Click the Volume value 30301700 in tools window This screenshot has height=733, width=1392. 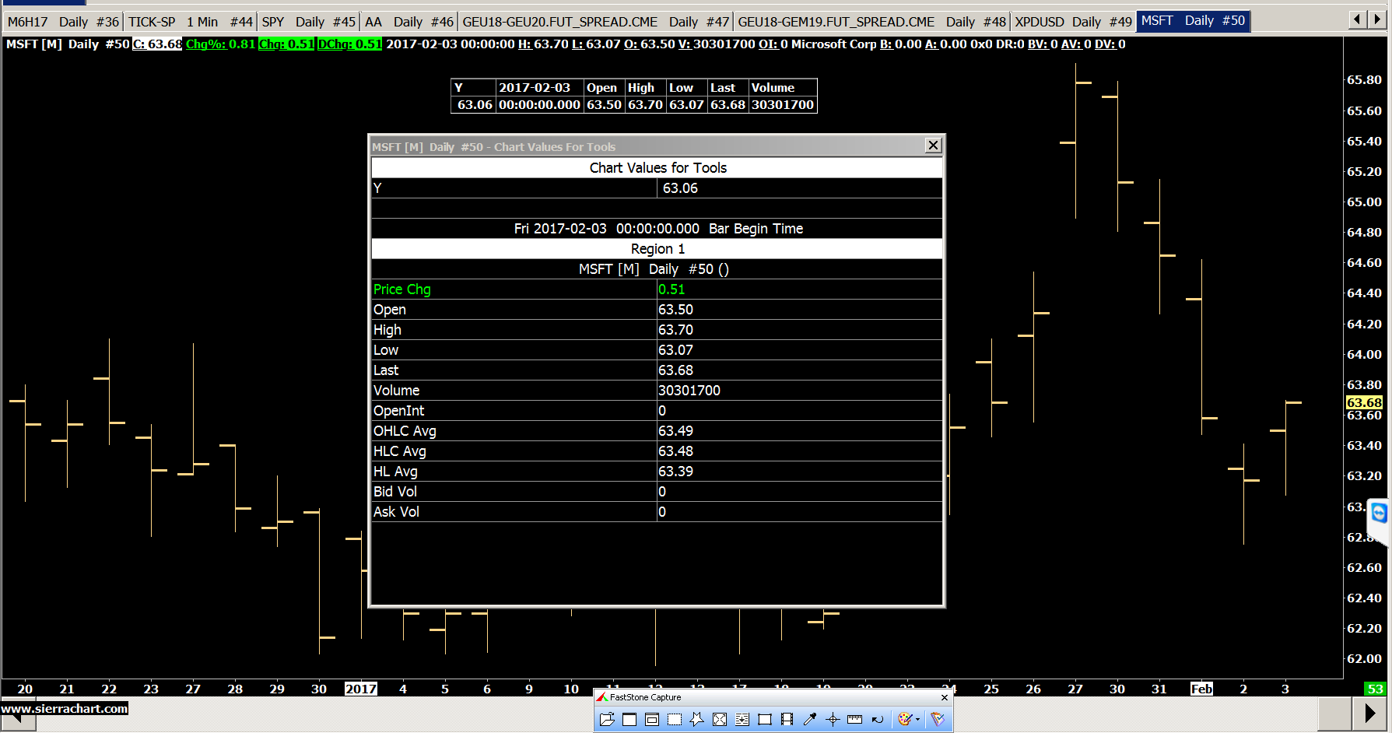(689, 391)
